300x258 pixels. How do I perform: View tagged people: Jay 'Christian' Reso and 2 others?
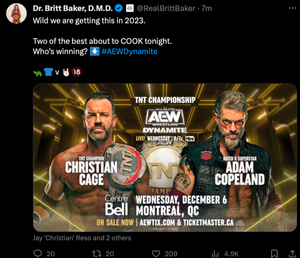[82, 238]
